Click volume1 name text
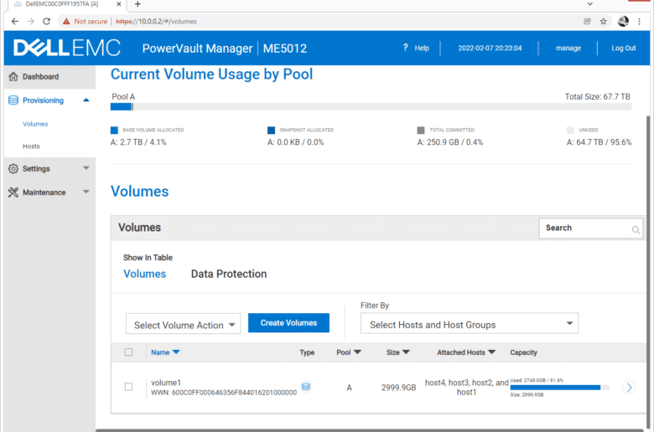The width and height of the screenshot is (654, 432). 165,383
